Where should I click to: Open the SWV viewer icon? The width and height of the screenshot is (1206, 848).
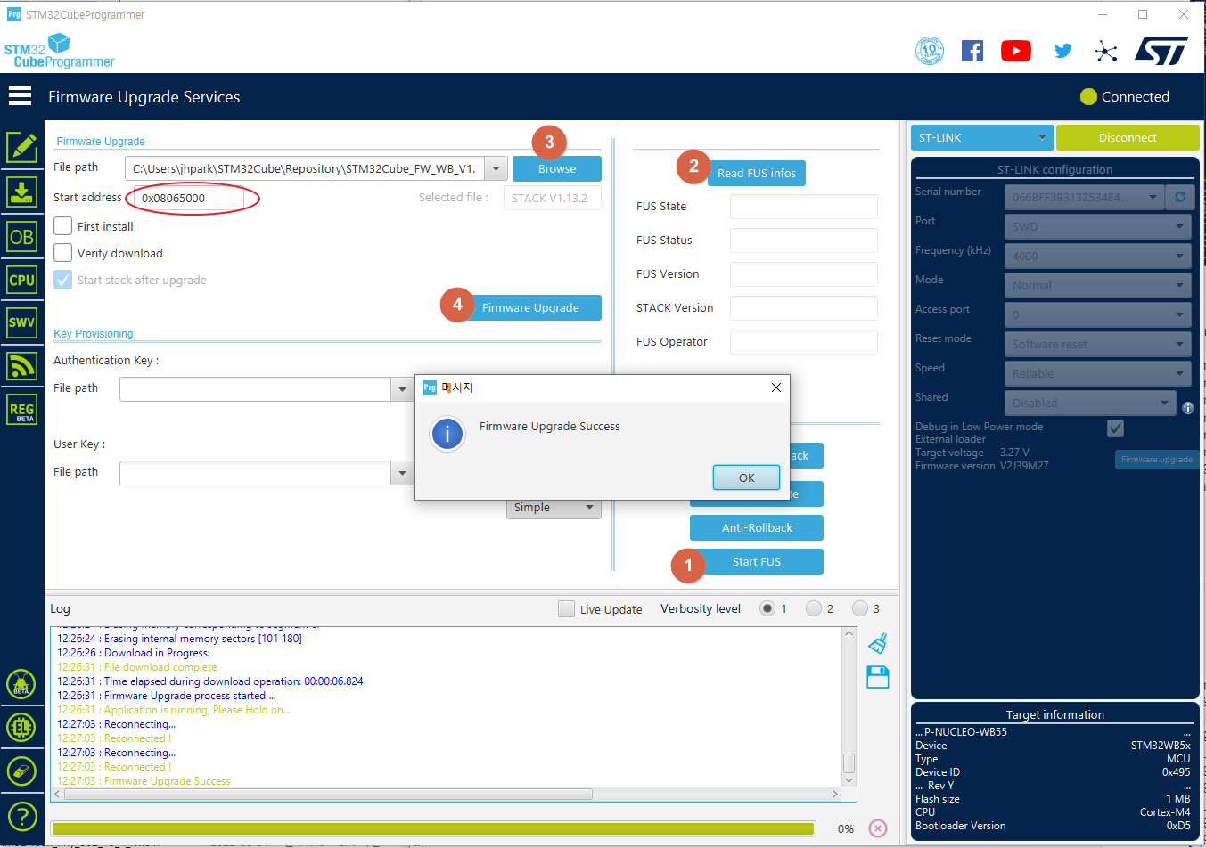tap(21, 322)
